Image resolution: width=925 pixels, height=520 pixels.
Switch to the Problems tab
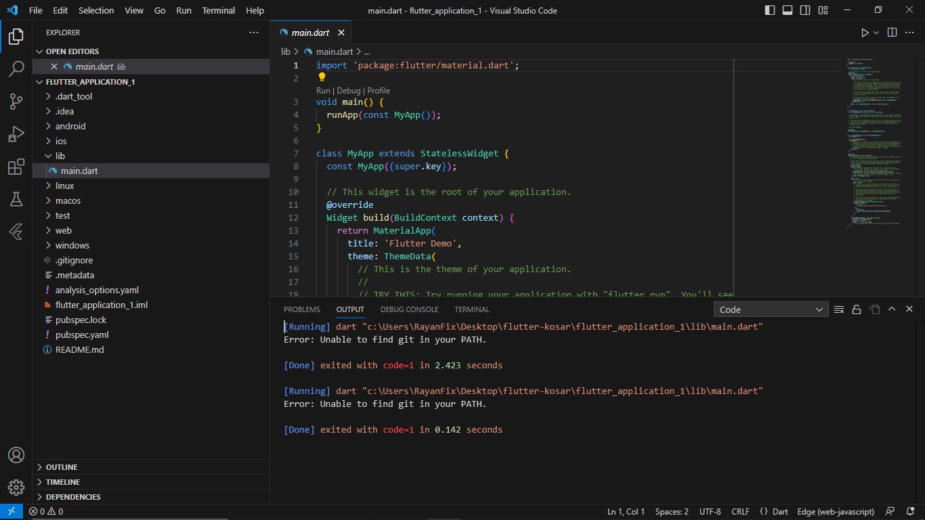[x=302, y=309]
